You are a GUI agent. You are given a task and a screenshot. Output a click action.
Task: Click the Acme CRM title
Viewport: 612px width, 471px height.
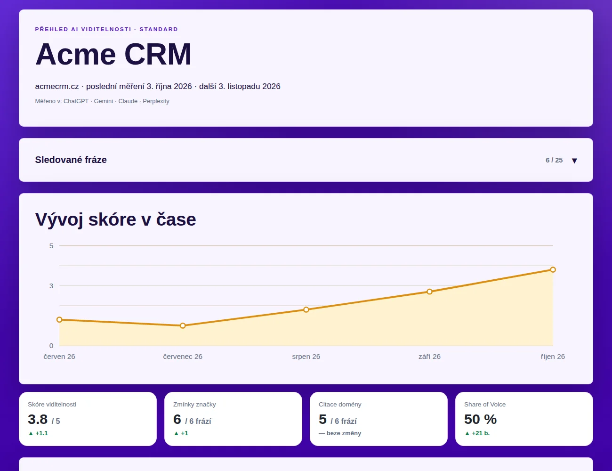pos(113,54)
